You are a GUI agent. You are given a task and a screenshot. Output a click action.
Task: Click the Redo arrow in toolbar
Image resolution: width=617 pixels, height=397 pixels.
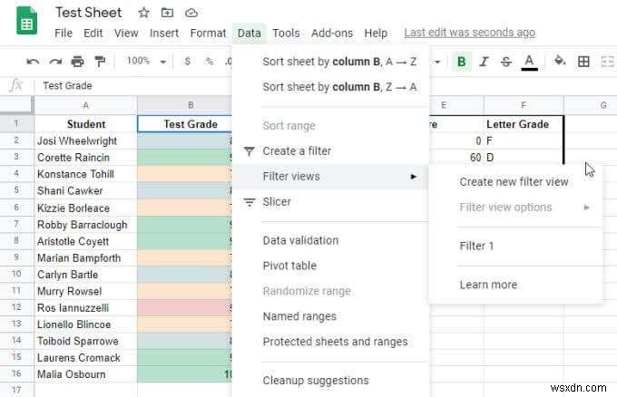[x=55, y=62]
